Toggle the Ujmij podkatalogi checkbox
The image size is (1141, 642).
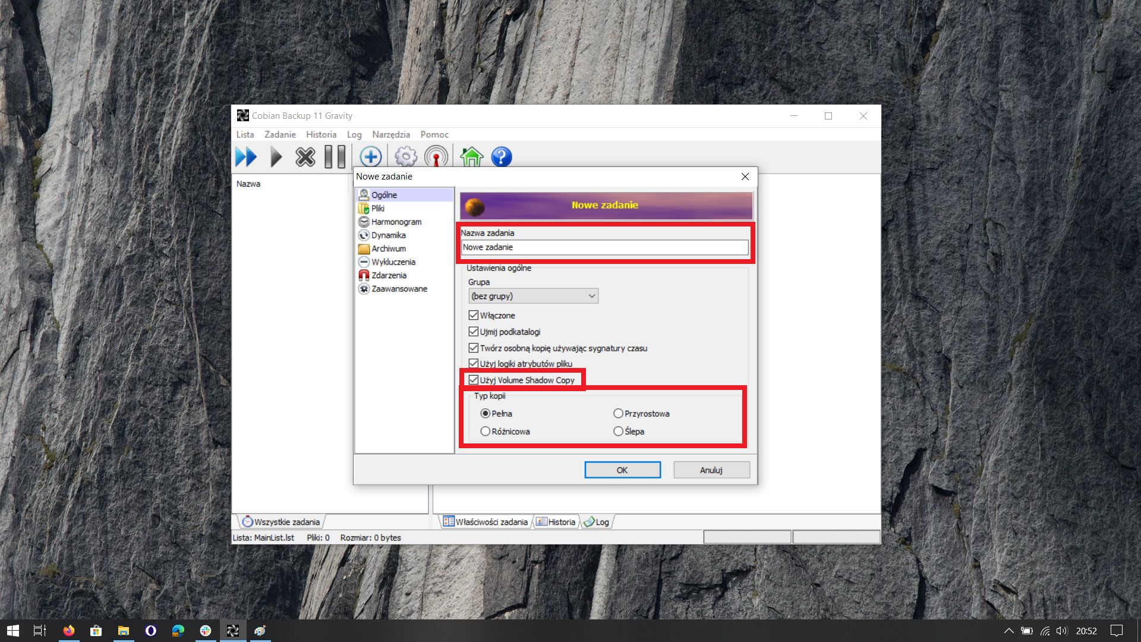pyautogui.click(x=474, y=332)
